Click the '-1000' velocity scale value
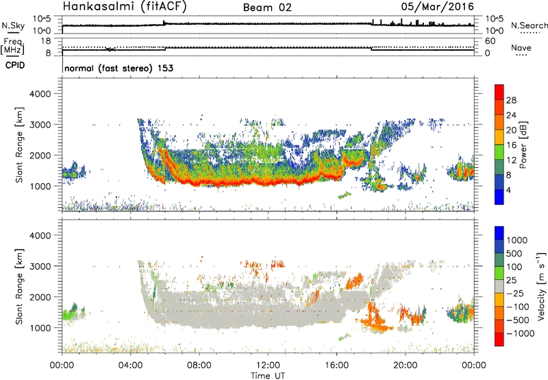548x380 pixels. pyautogui.click(x=521, y=333)
